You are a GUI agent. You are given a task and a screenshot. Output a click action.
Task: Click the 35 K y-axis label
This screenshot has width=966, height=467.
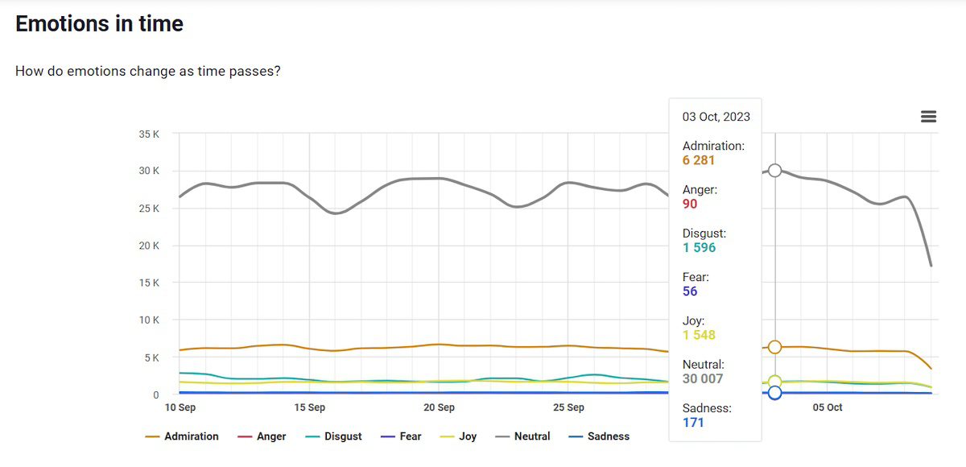(149, 134)
